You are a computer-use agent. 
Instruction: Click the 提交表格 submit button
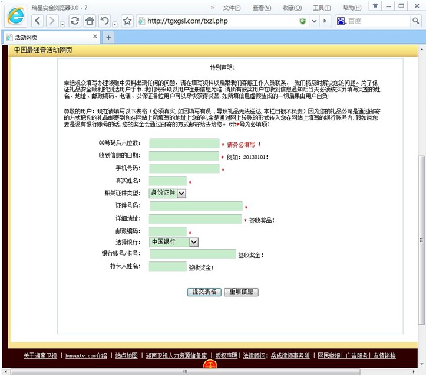[204, 292]
